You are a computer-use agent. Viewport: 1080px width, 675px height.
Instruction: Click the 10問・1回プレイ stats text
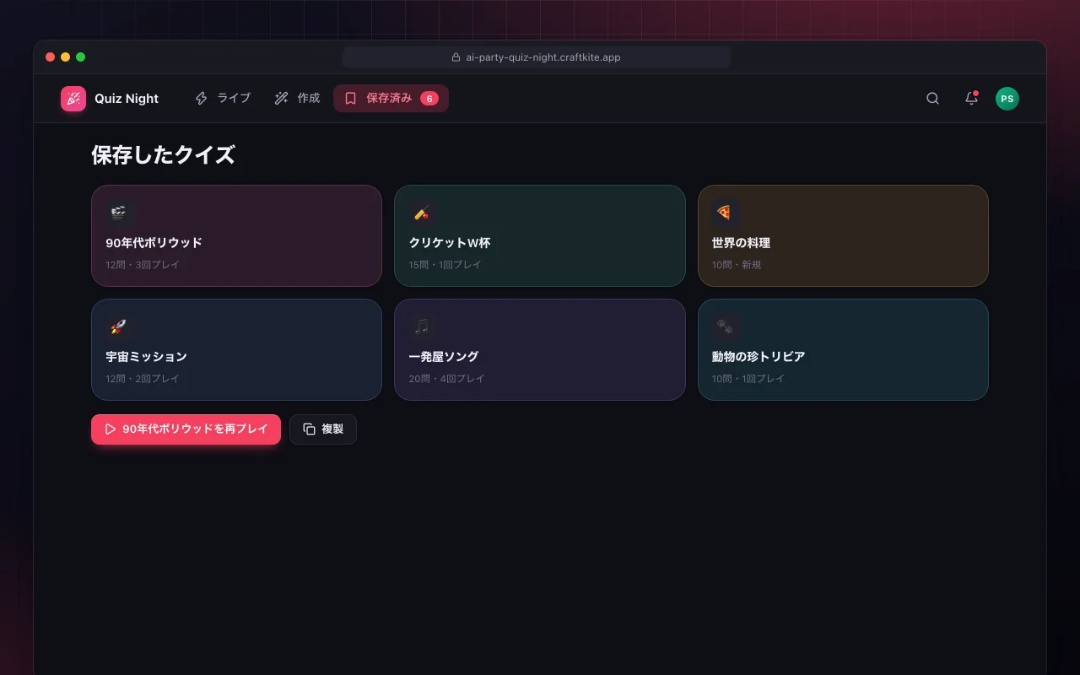[x=748, y=379]
